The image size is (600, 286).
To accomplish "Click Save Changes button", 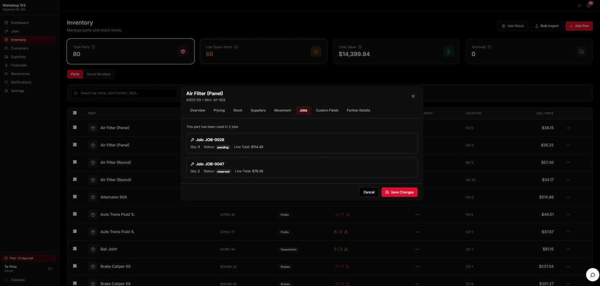I will coord(399,192).
